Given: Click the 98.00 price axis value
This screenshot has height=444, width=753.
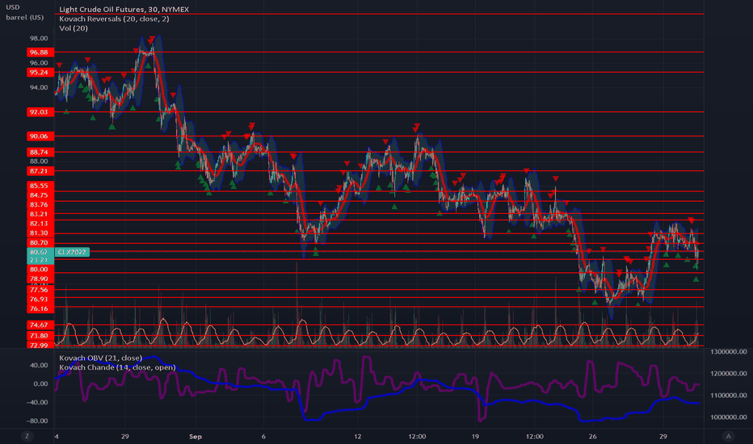Looking at the screenshot, I should (39, 39).
